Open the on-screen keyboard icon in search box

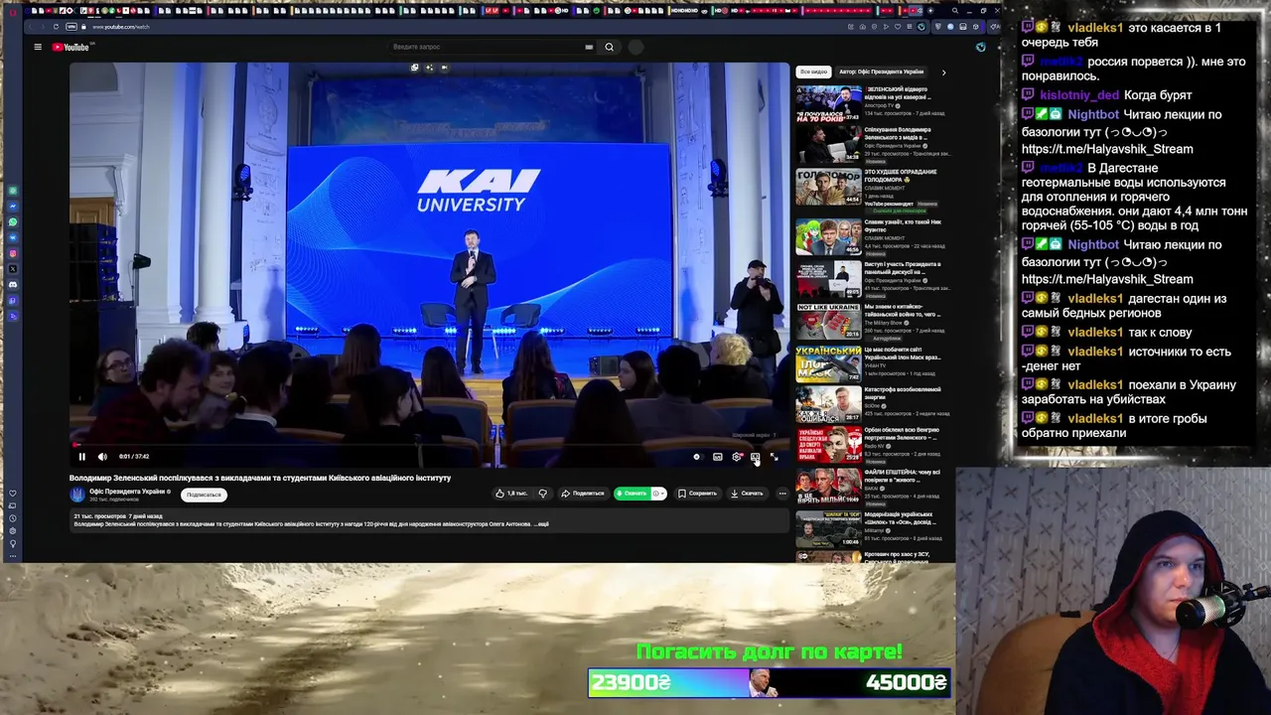tap(589, 47)
